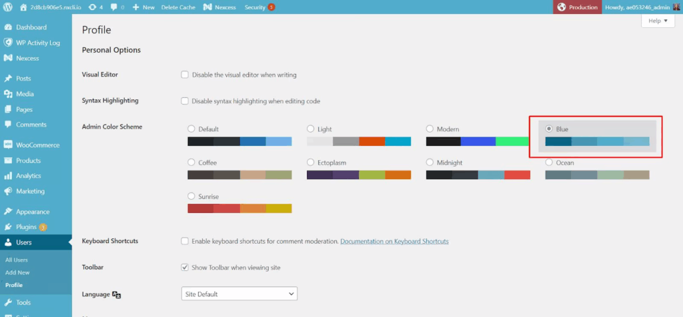Click the Plugins plug icon
The height and width of the screenshot is (317, 683).
[x=8, y=227]
